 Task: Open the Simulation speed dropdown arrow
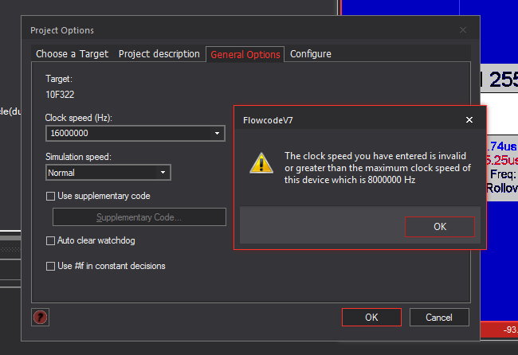pos(163,173)
